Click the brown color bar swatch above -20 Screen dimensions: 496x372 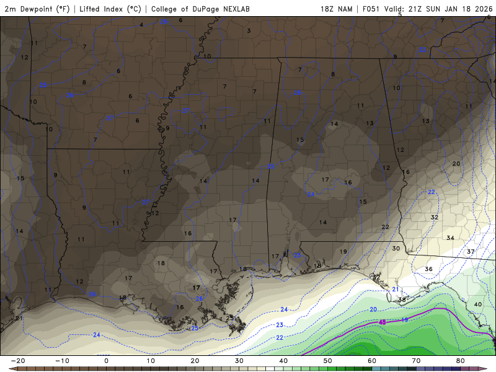(x=22, y=369)
